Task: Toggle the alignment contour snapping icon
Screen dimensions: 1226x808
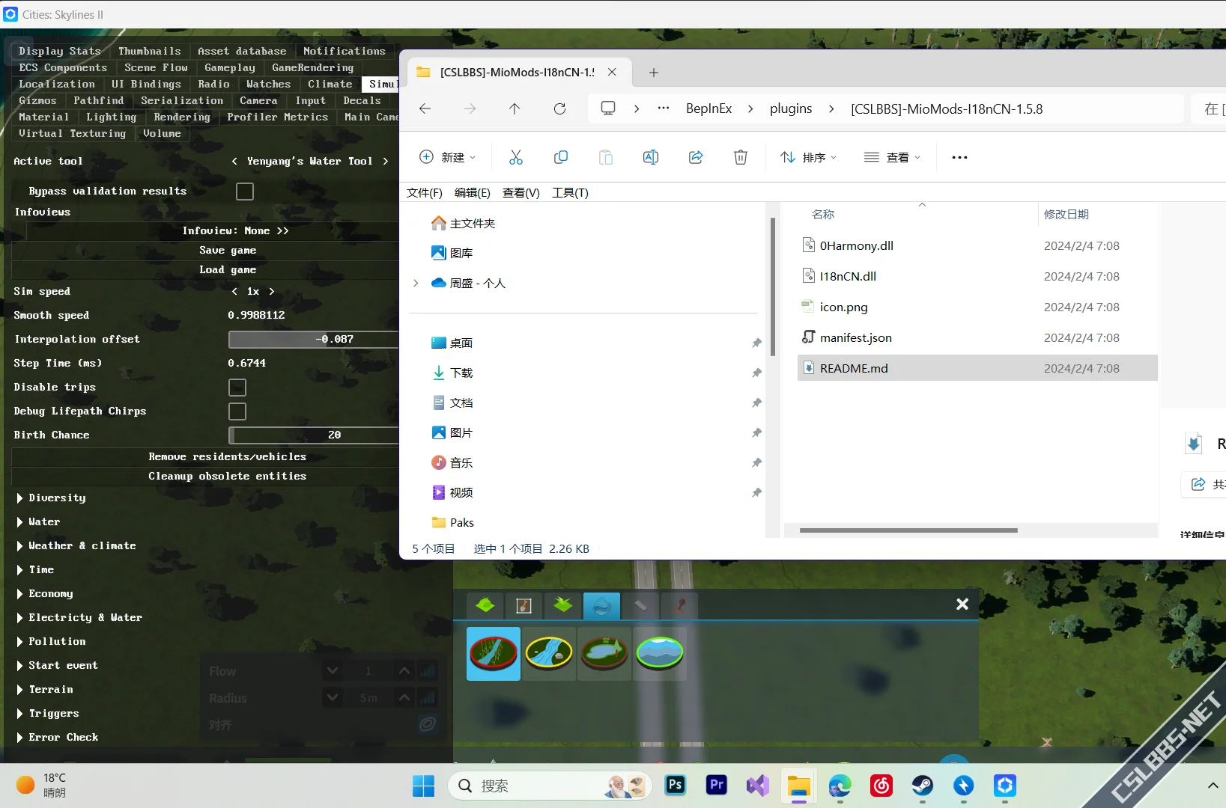Action: (428, 724)
